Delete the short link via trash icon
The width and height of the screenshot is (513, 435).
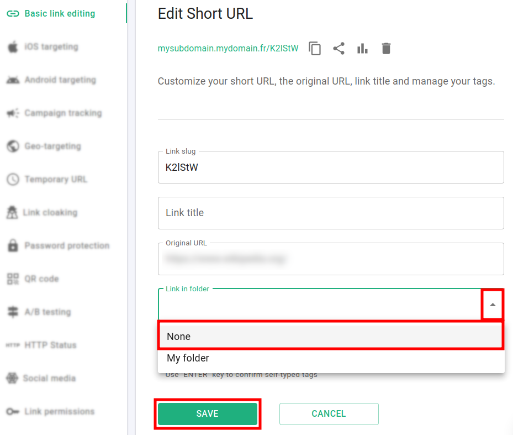386,49
